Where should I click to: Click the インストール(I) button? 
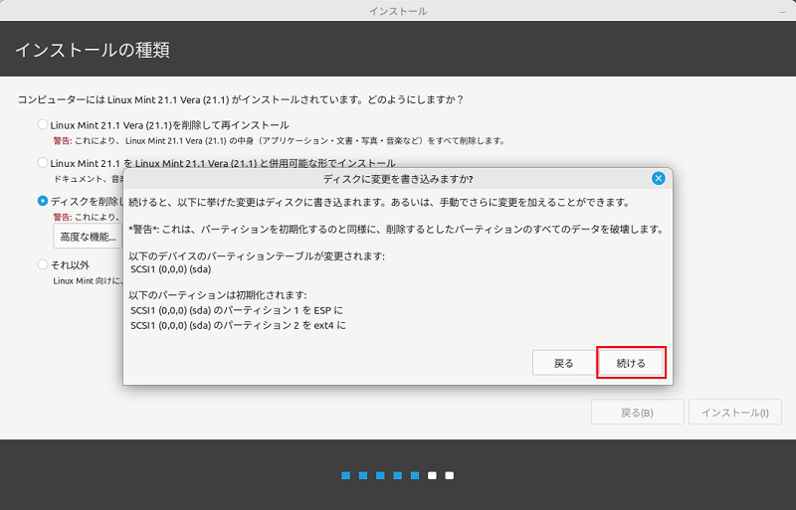click(x=735, y=412)
